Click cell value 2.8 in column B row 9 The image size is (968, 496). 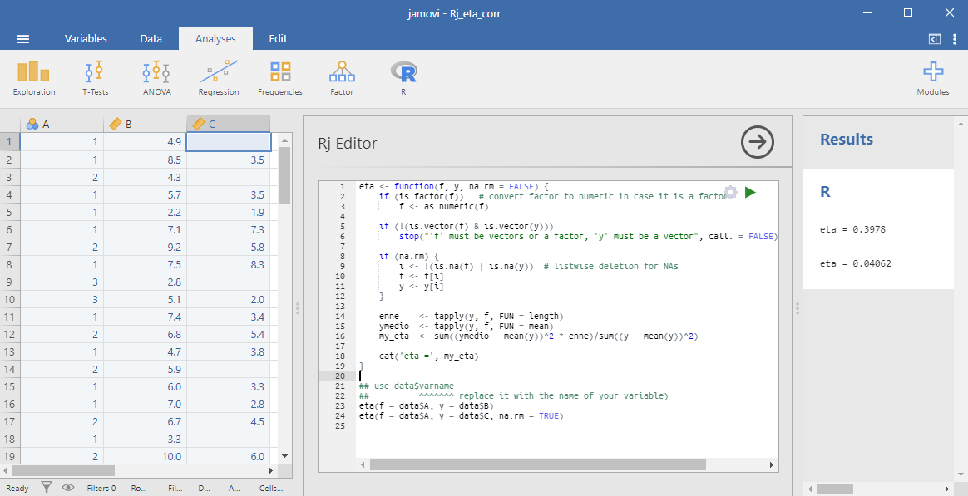tap(145, 282)
